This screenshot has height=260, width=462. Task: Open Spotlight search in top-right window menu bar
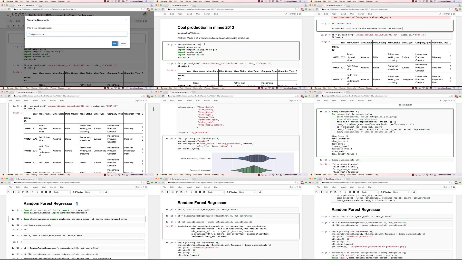click(455, 1)
